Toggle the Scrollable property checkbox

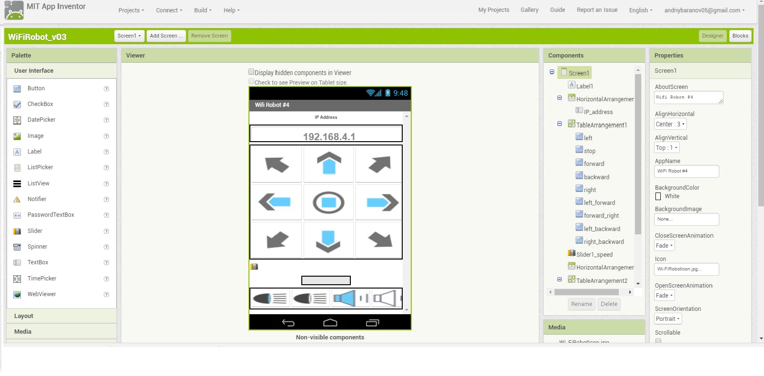click(x=658, y=341)
